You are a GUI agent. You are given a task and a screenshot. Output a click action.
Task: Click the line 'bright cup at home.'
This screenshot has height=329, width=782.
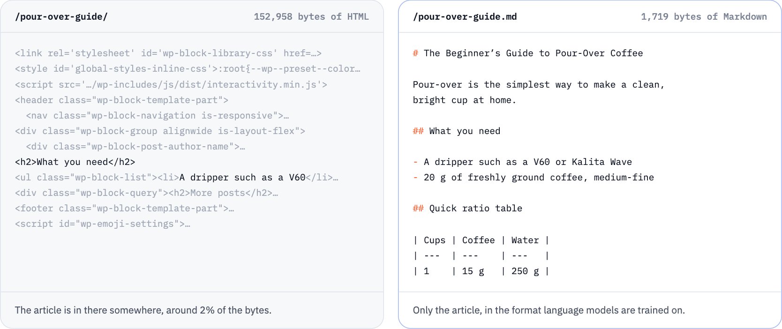pyautogui.click(x=464, y=100)
